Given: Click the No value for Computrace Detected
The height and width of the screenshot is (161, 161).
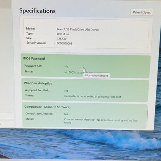Looking at the screenshot, I should coord(66,114).
